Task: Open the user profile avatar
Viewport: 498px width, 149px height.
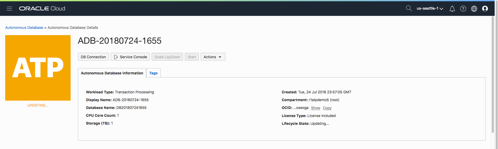Action: point(485,9)
